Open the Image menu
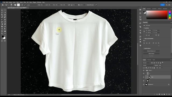Screen dimensions: 172x97 (10, 2)
